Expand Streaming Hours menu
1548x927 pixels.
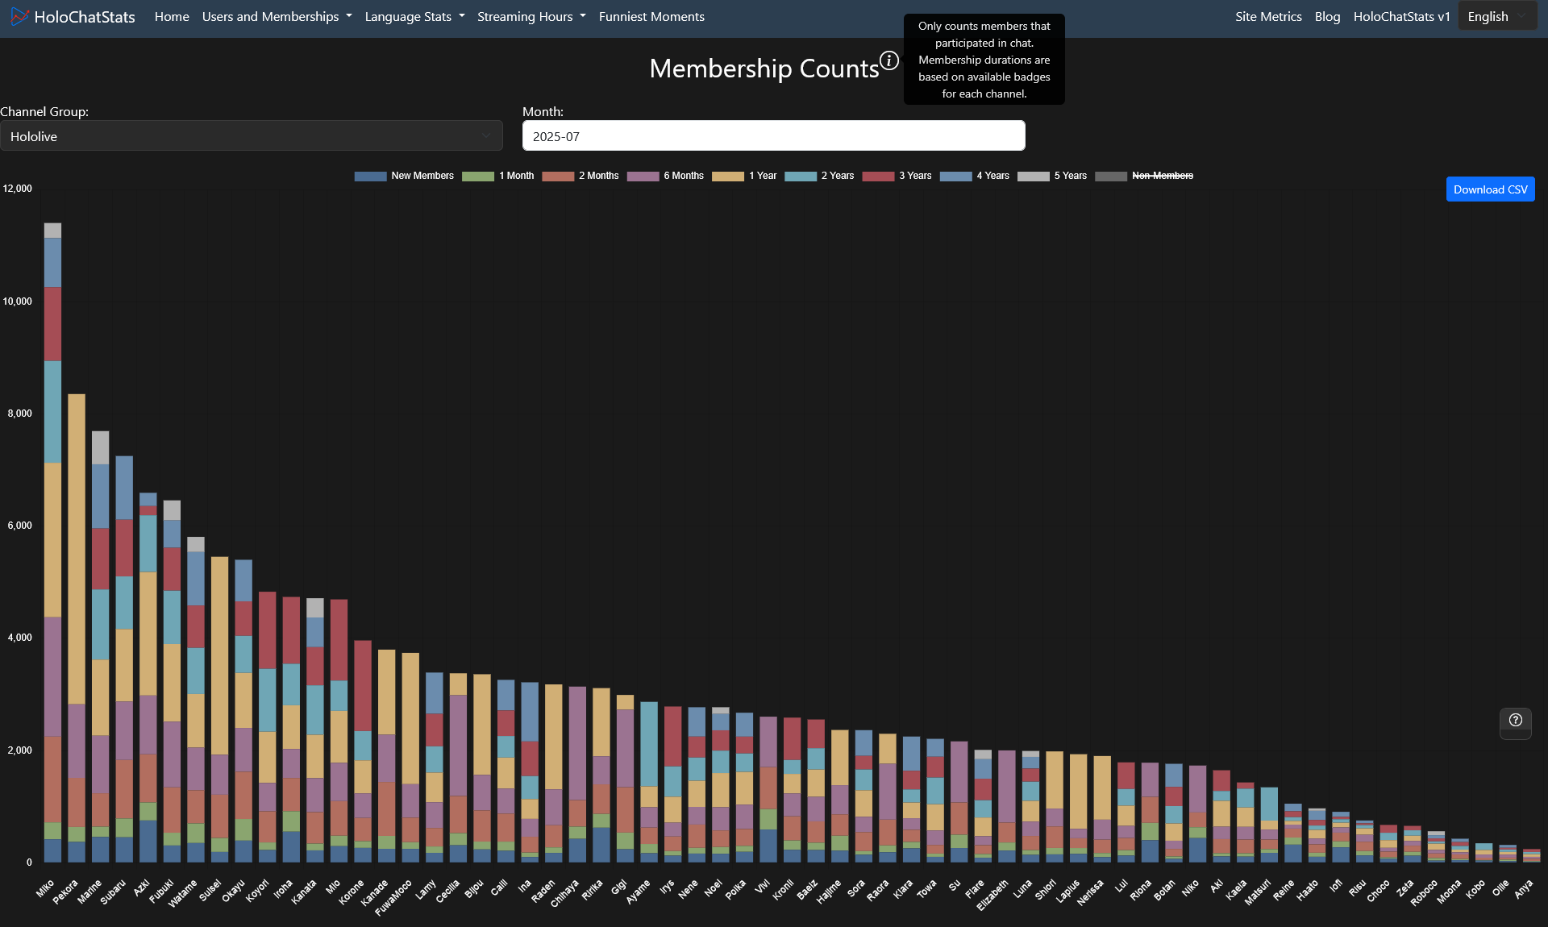[x=531, y=16]
